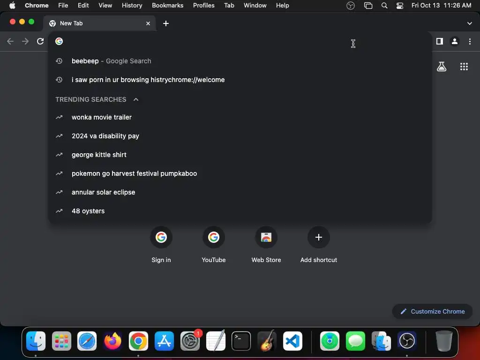This screenshot has width=480, height=360.
Task: Click Add shortcut button
Action: 319,245
